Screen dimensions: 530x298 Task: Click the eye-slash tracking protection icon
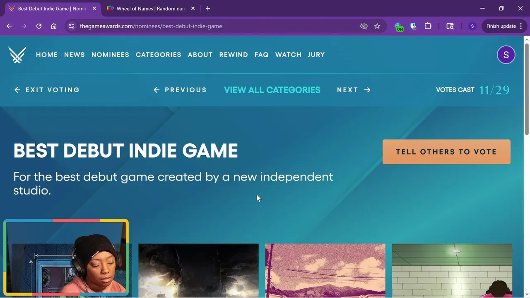[364, 26]
